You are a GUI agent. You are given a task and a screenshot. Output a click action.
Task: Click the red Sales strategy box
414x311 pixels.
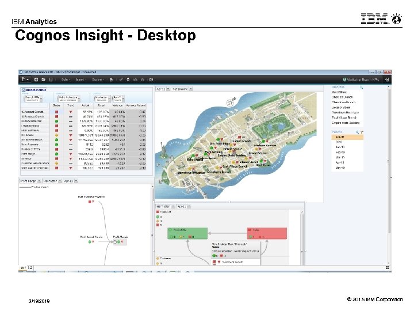(267, 233)
